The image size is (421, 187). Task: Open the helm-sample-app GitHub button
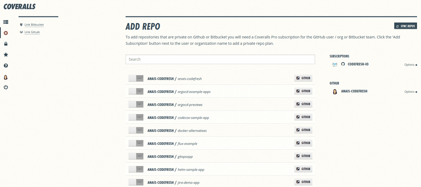[303, 169]
